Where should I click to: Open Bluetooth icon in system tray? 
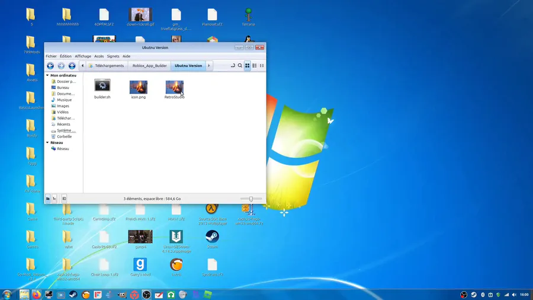(x=483, y=295)
